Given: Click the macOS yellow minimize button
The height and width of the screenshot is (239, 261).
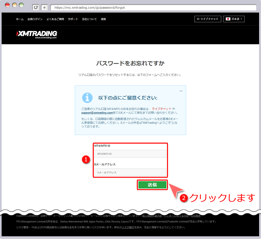Looking at the screenshot, I should tap(14, 5).
